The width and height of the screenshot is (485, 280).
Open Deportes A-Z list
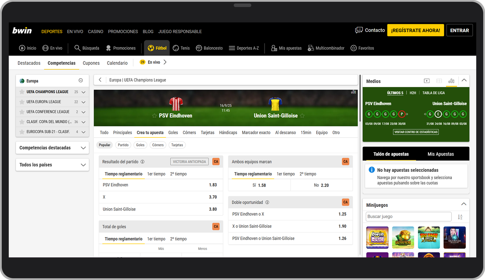tap(244, 48)
